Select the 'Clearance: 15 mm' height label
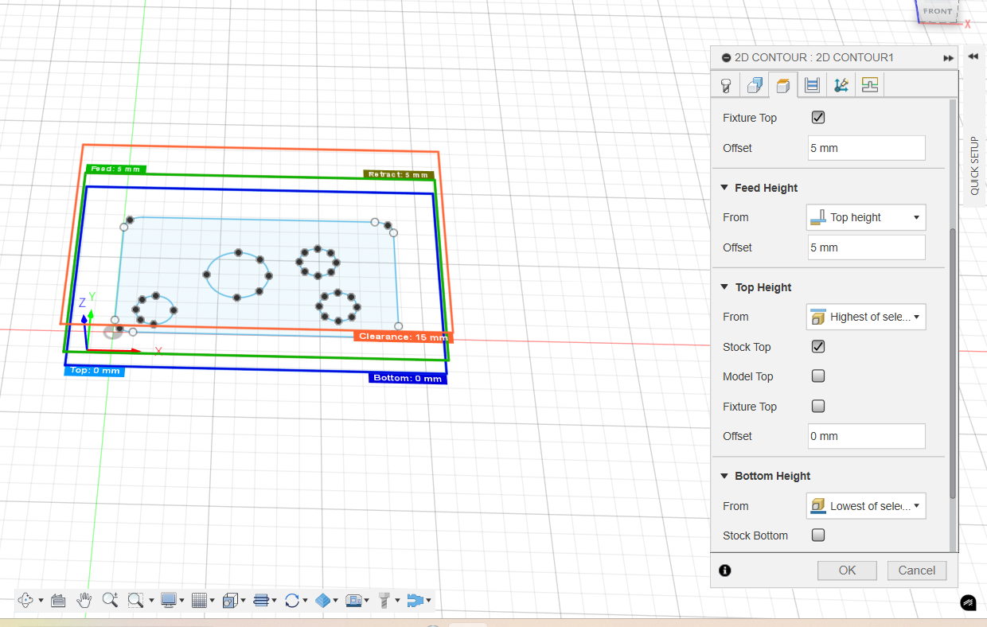Viewport: 987px width, 627px height. (x=403, y=337)
